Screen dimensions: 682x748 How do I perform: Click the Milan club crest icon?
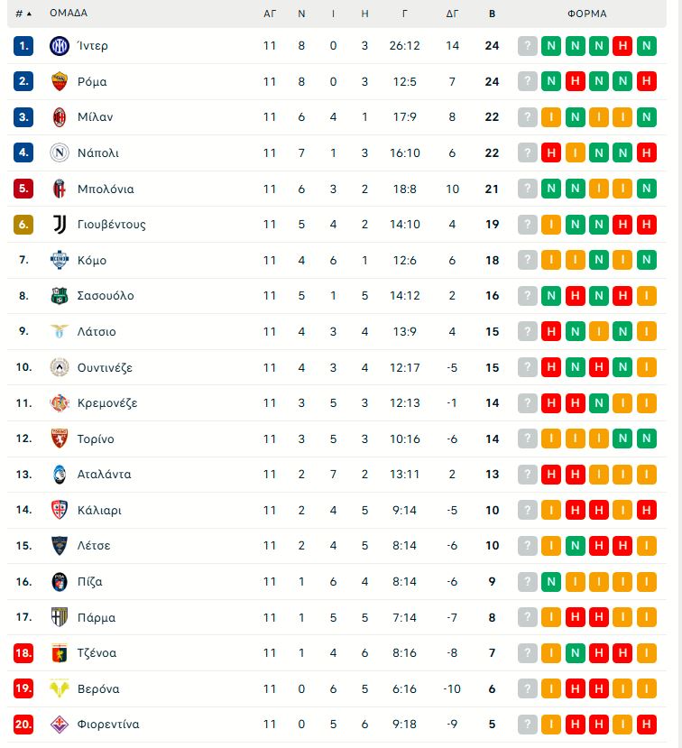[60, 117]
